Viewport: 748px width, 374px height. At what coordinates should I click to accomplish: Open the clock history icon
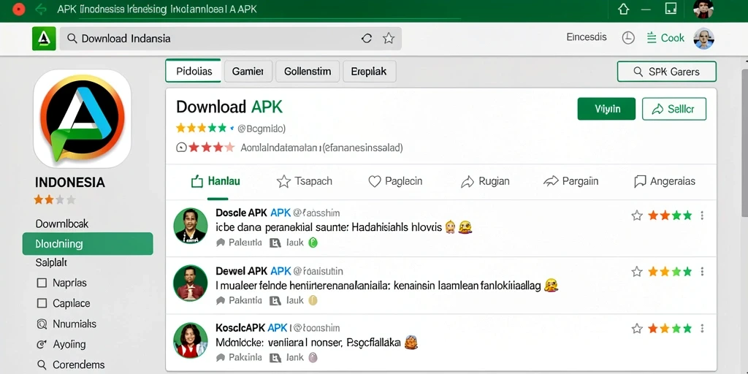pos(628,38)
